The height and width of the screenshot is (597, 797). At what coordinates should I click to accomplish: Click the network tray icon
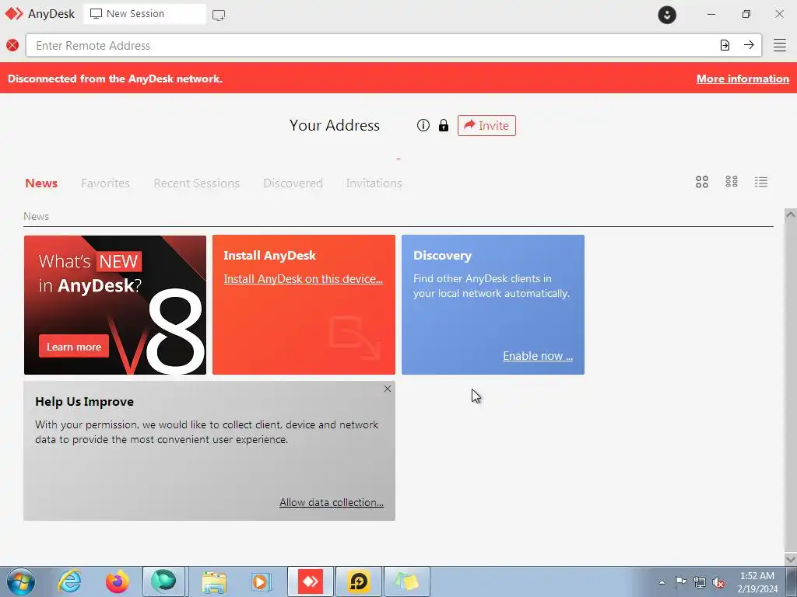pos(700,582)
